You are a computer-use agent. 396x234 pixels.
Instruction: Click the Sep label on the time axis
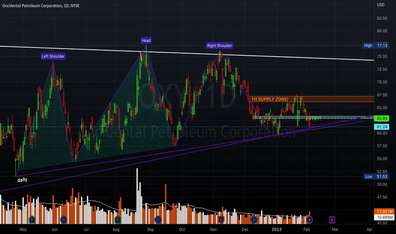[x=150, y=229]
